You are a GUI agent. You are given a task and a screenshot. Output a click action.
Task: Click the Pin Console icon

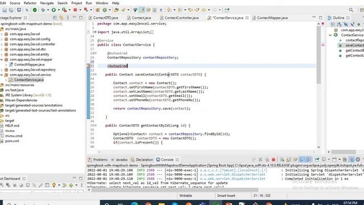317,159
